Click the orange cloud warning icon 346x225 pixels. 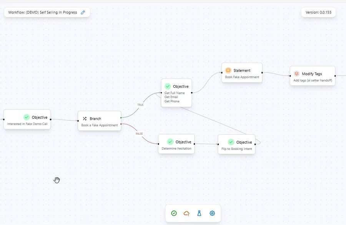coord(186,213)
